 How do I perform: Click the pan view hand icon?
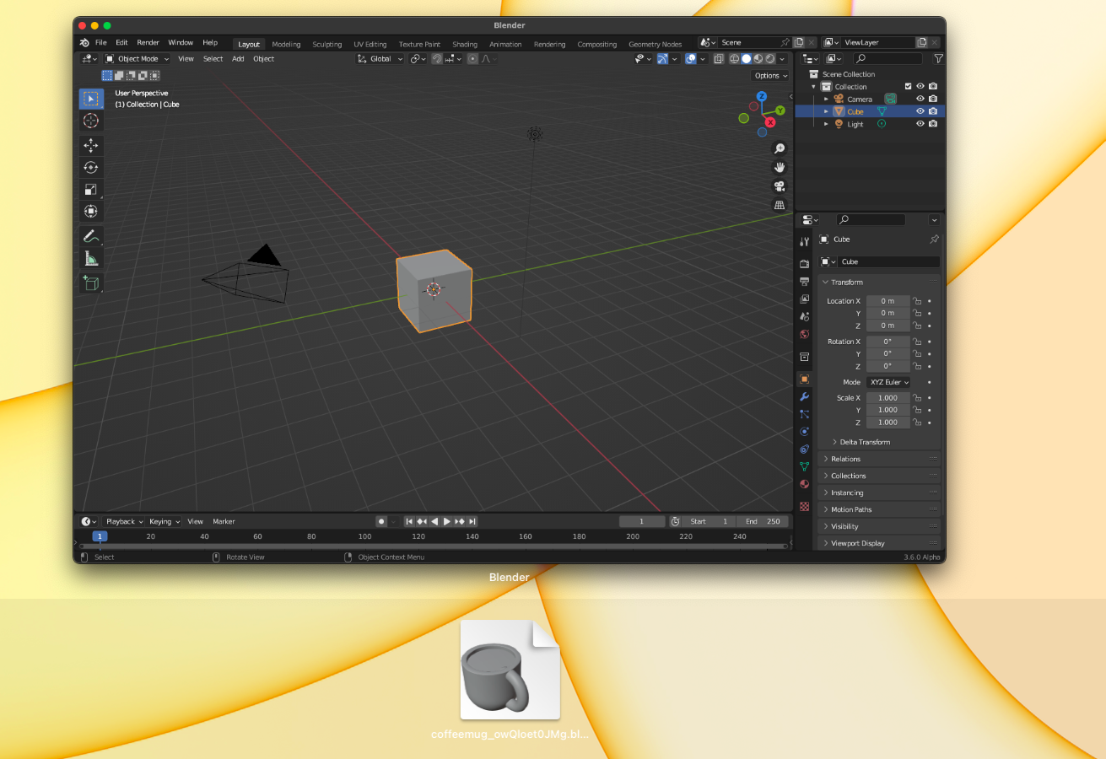[780, 167]
